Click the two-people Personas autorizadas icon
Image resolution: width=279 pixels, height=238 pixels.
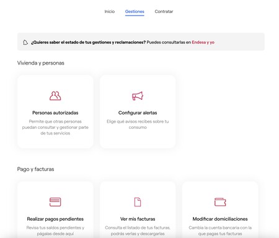coord(55,96)
